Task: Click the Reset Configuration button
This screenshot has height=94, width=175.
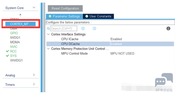Action: (65, 8)
